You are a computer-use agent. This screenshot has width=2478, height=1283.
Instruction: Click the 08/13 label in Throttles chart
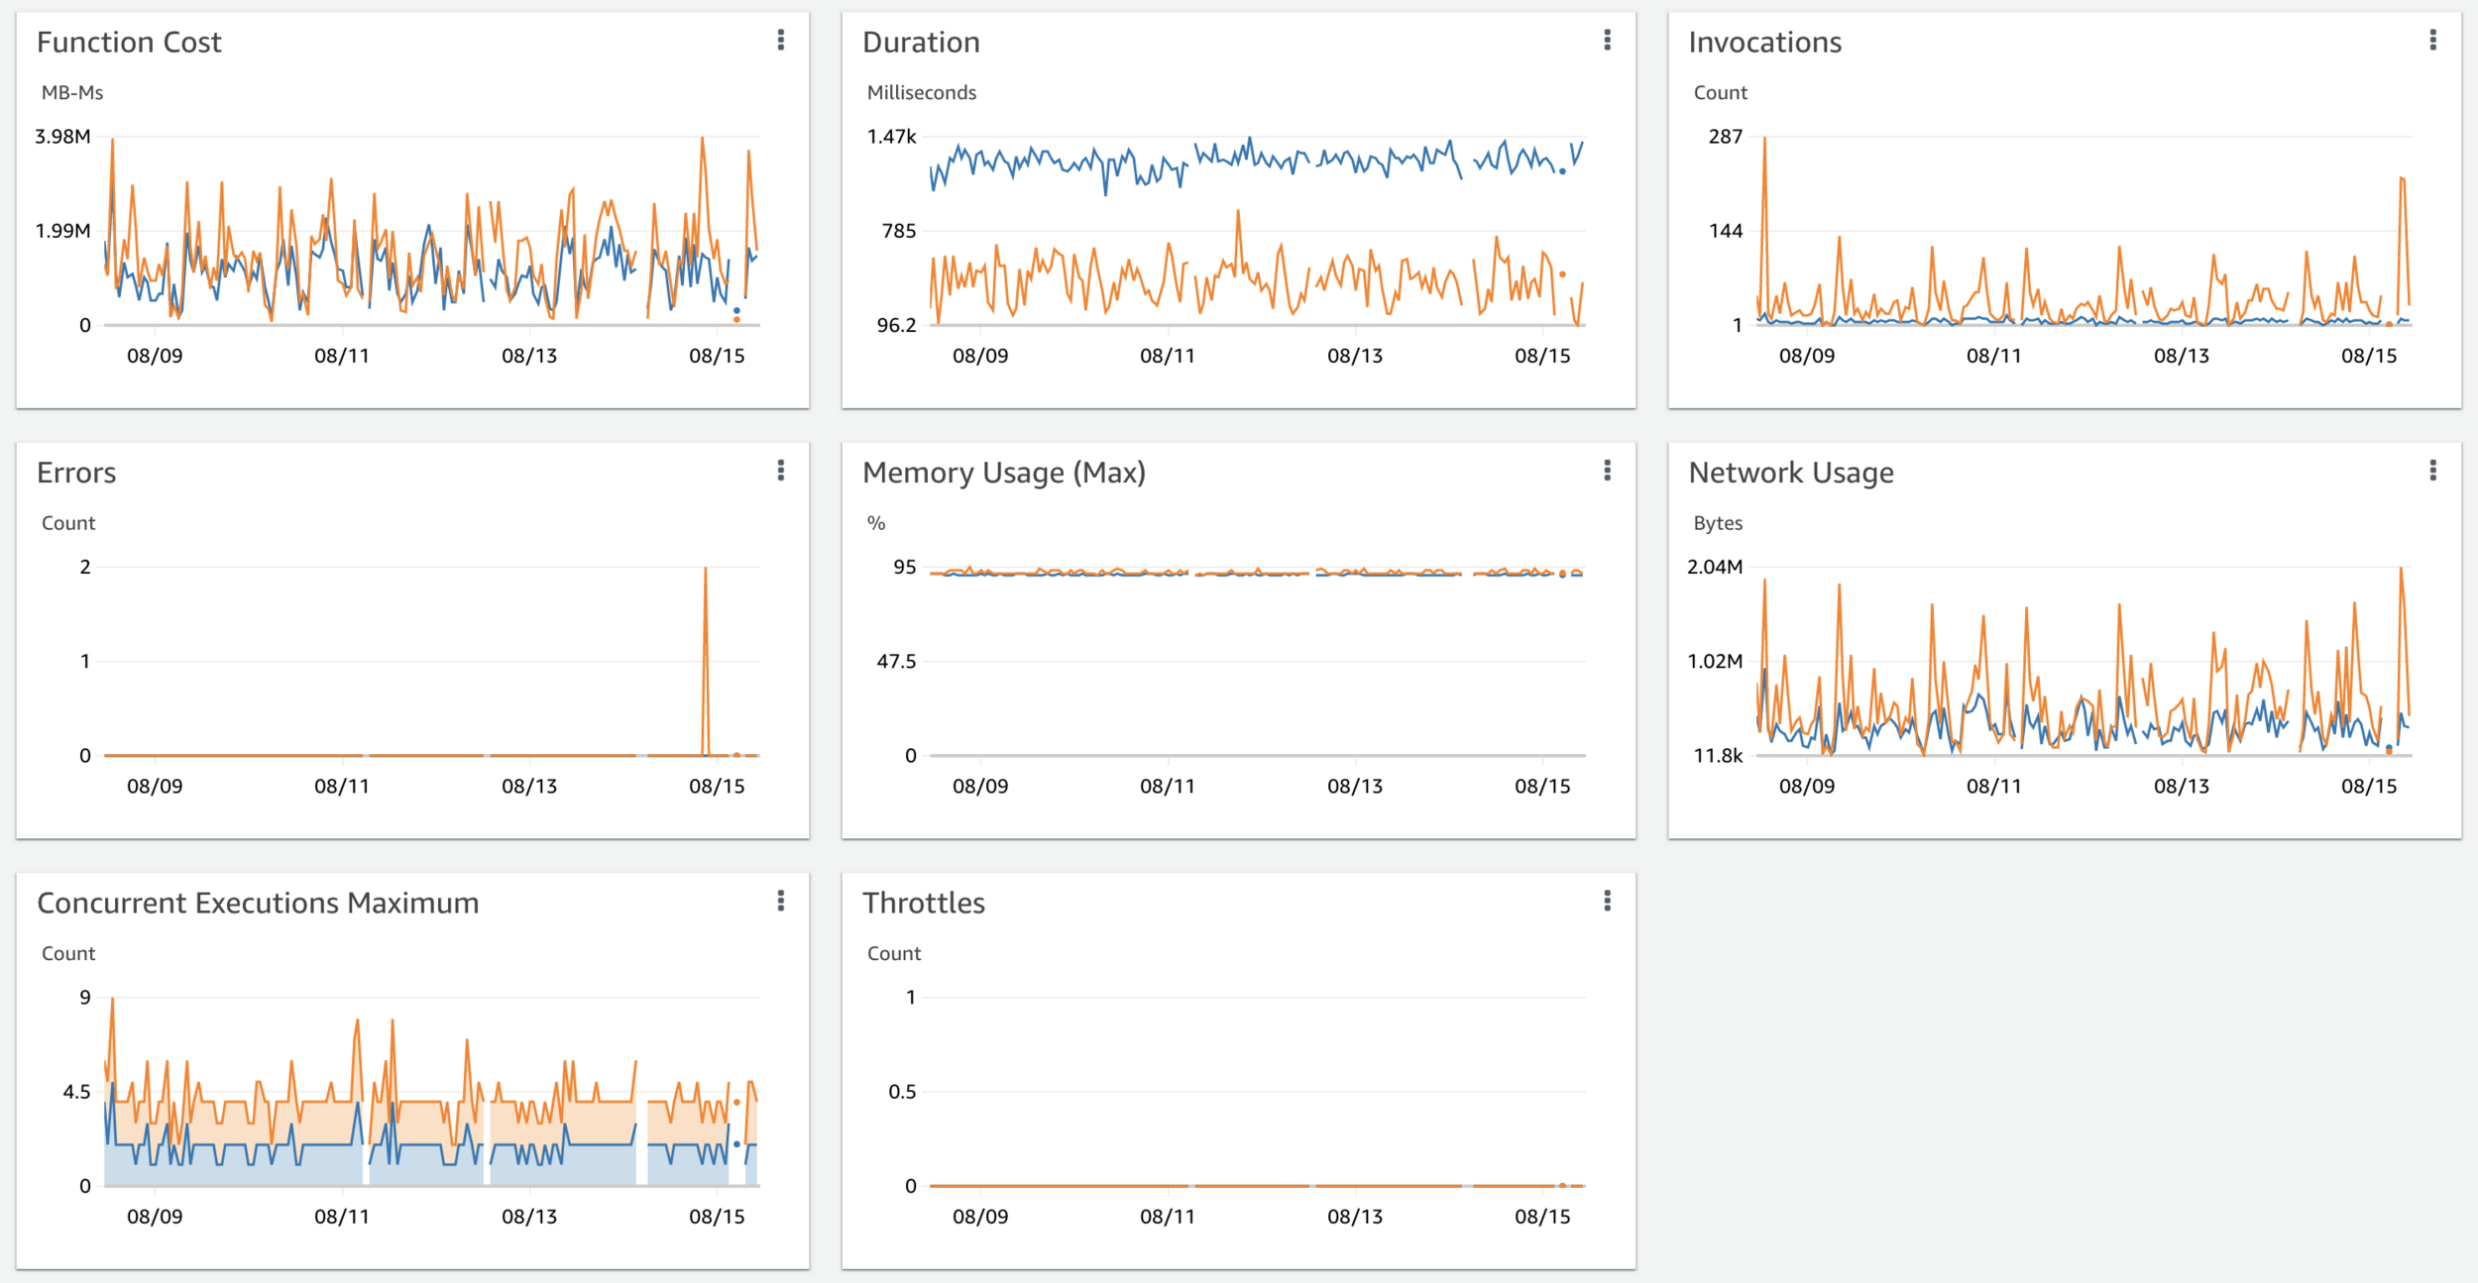tap(1354, 1217)
